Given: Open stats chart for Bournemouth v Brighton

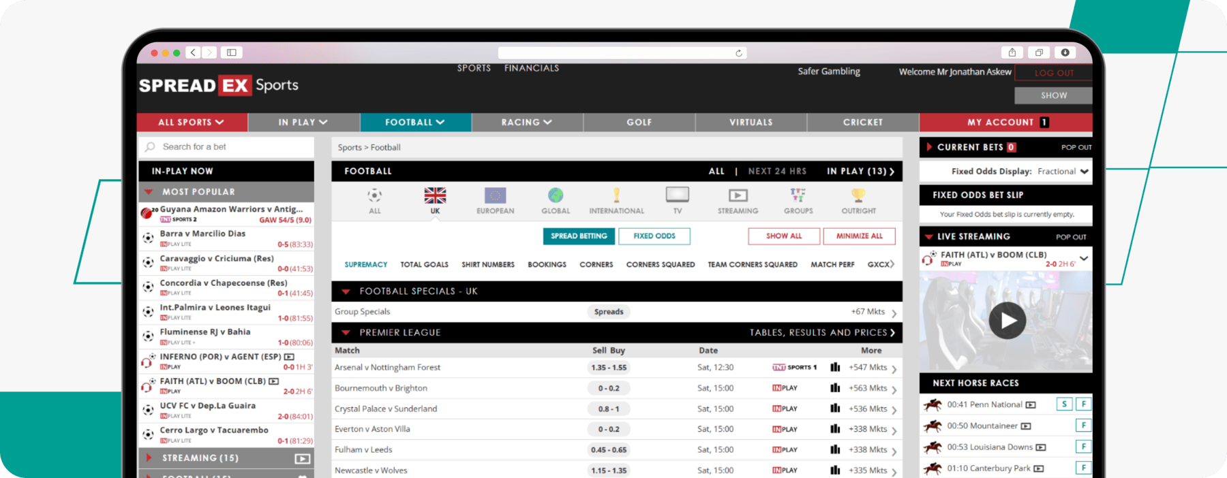Looking at the screenshot, I should 835,388.
